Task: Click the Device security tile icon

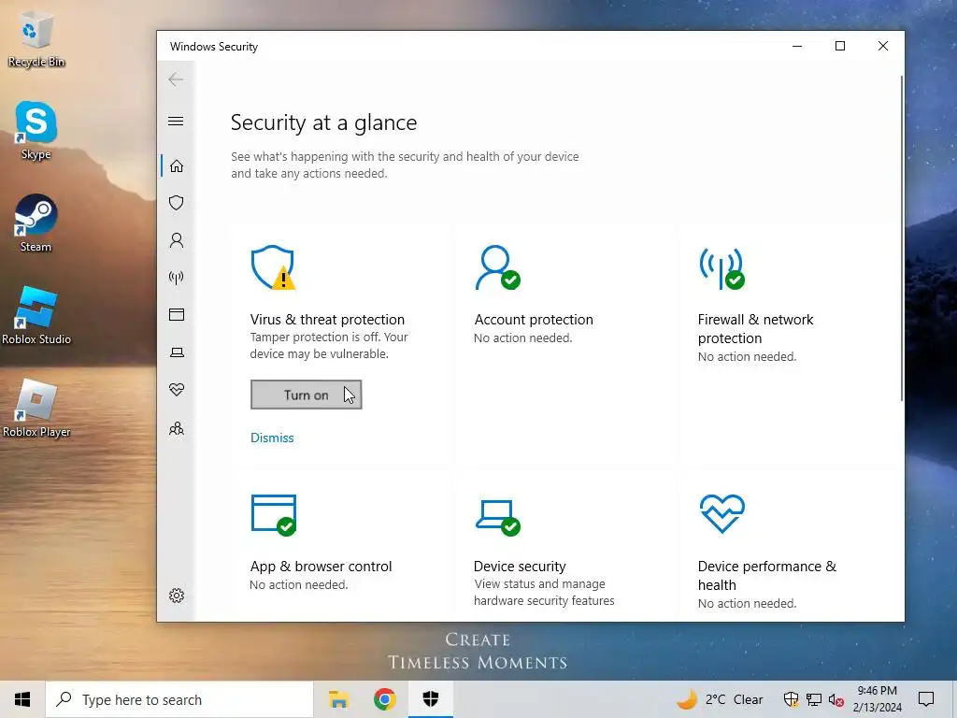Action: [497, 518]
